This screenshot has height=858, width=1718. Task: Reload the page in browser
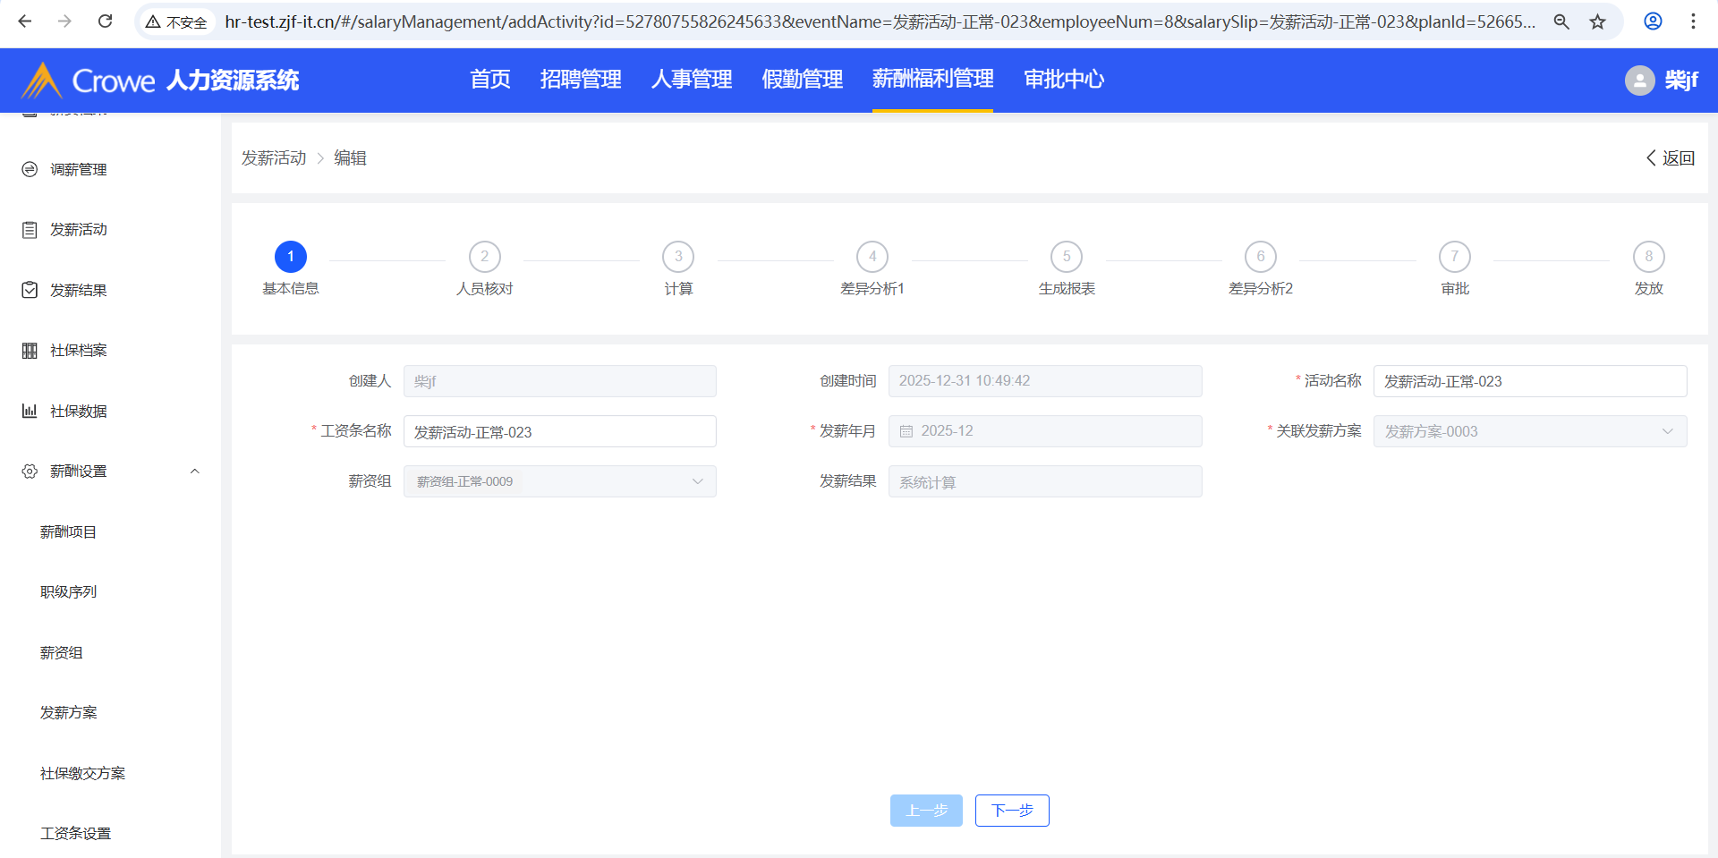click(105, 21)
